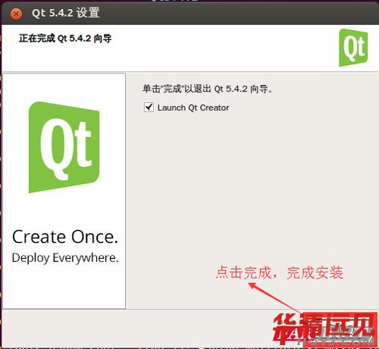Click the red '完成安装' annotation text

[315, 273]
